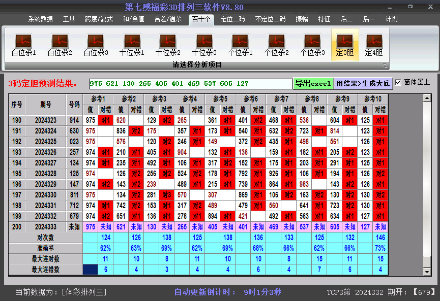Click the table scrollbar up arrow
The image size is (440, 301).
[427, 98]
